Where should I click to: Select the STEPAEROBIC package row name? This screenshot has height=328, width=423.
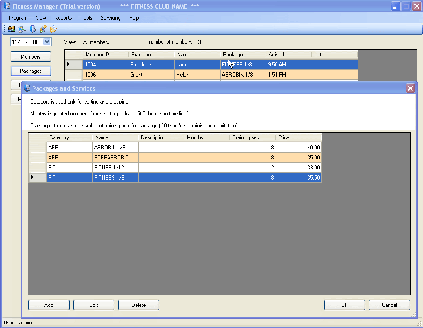115,158
